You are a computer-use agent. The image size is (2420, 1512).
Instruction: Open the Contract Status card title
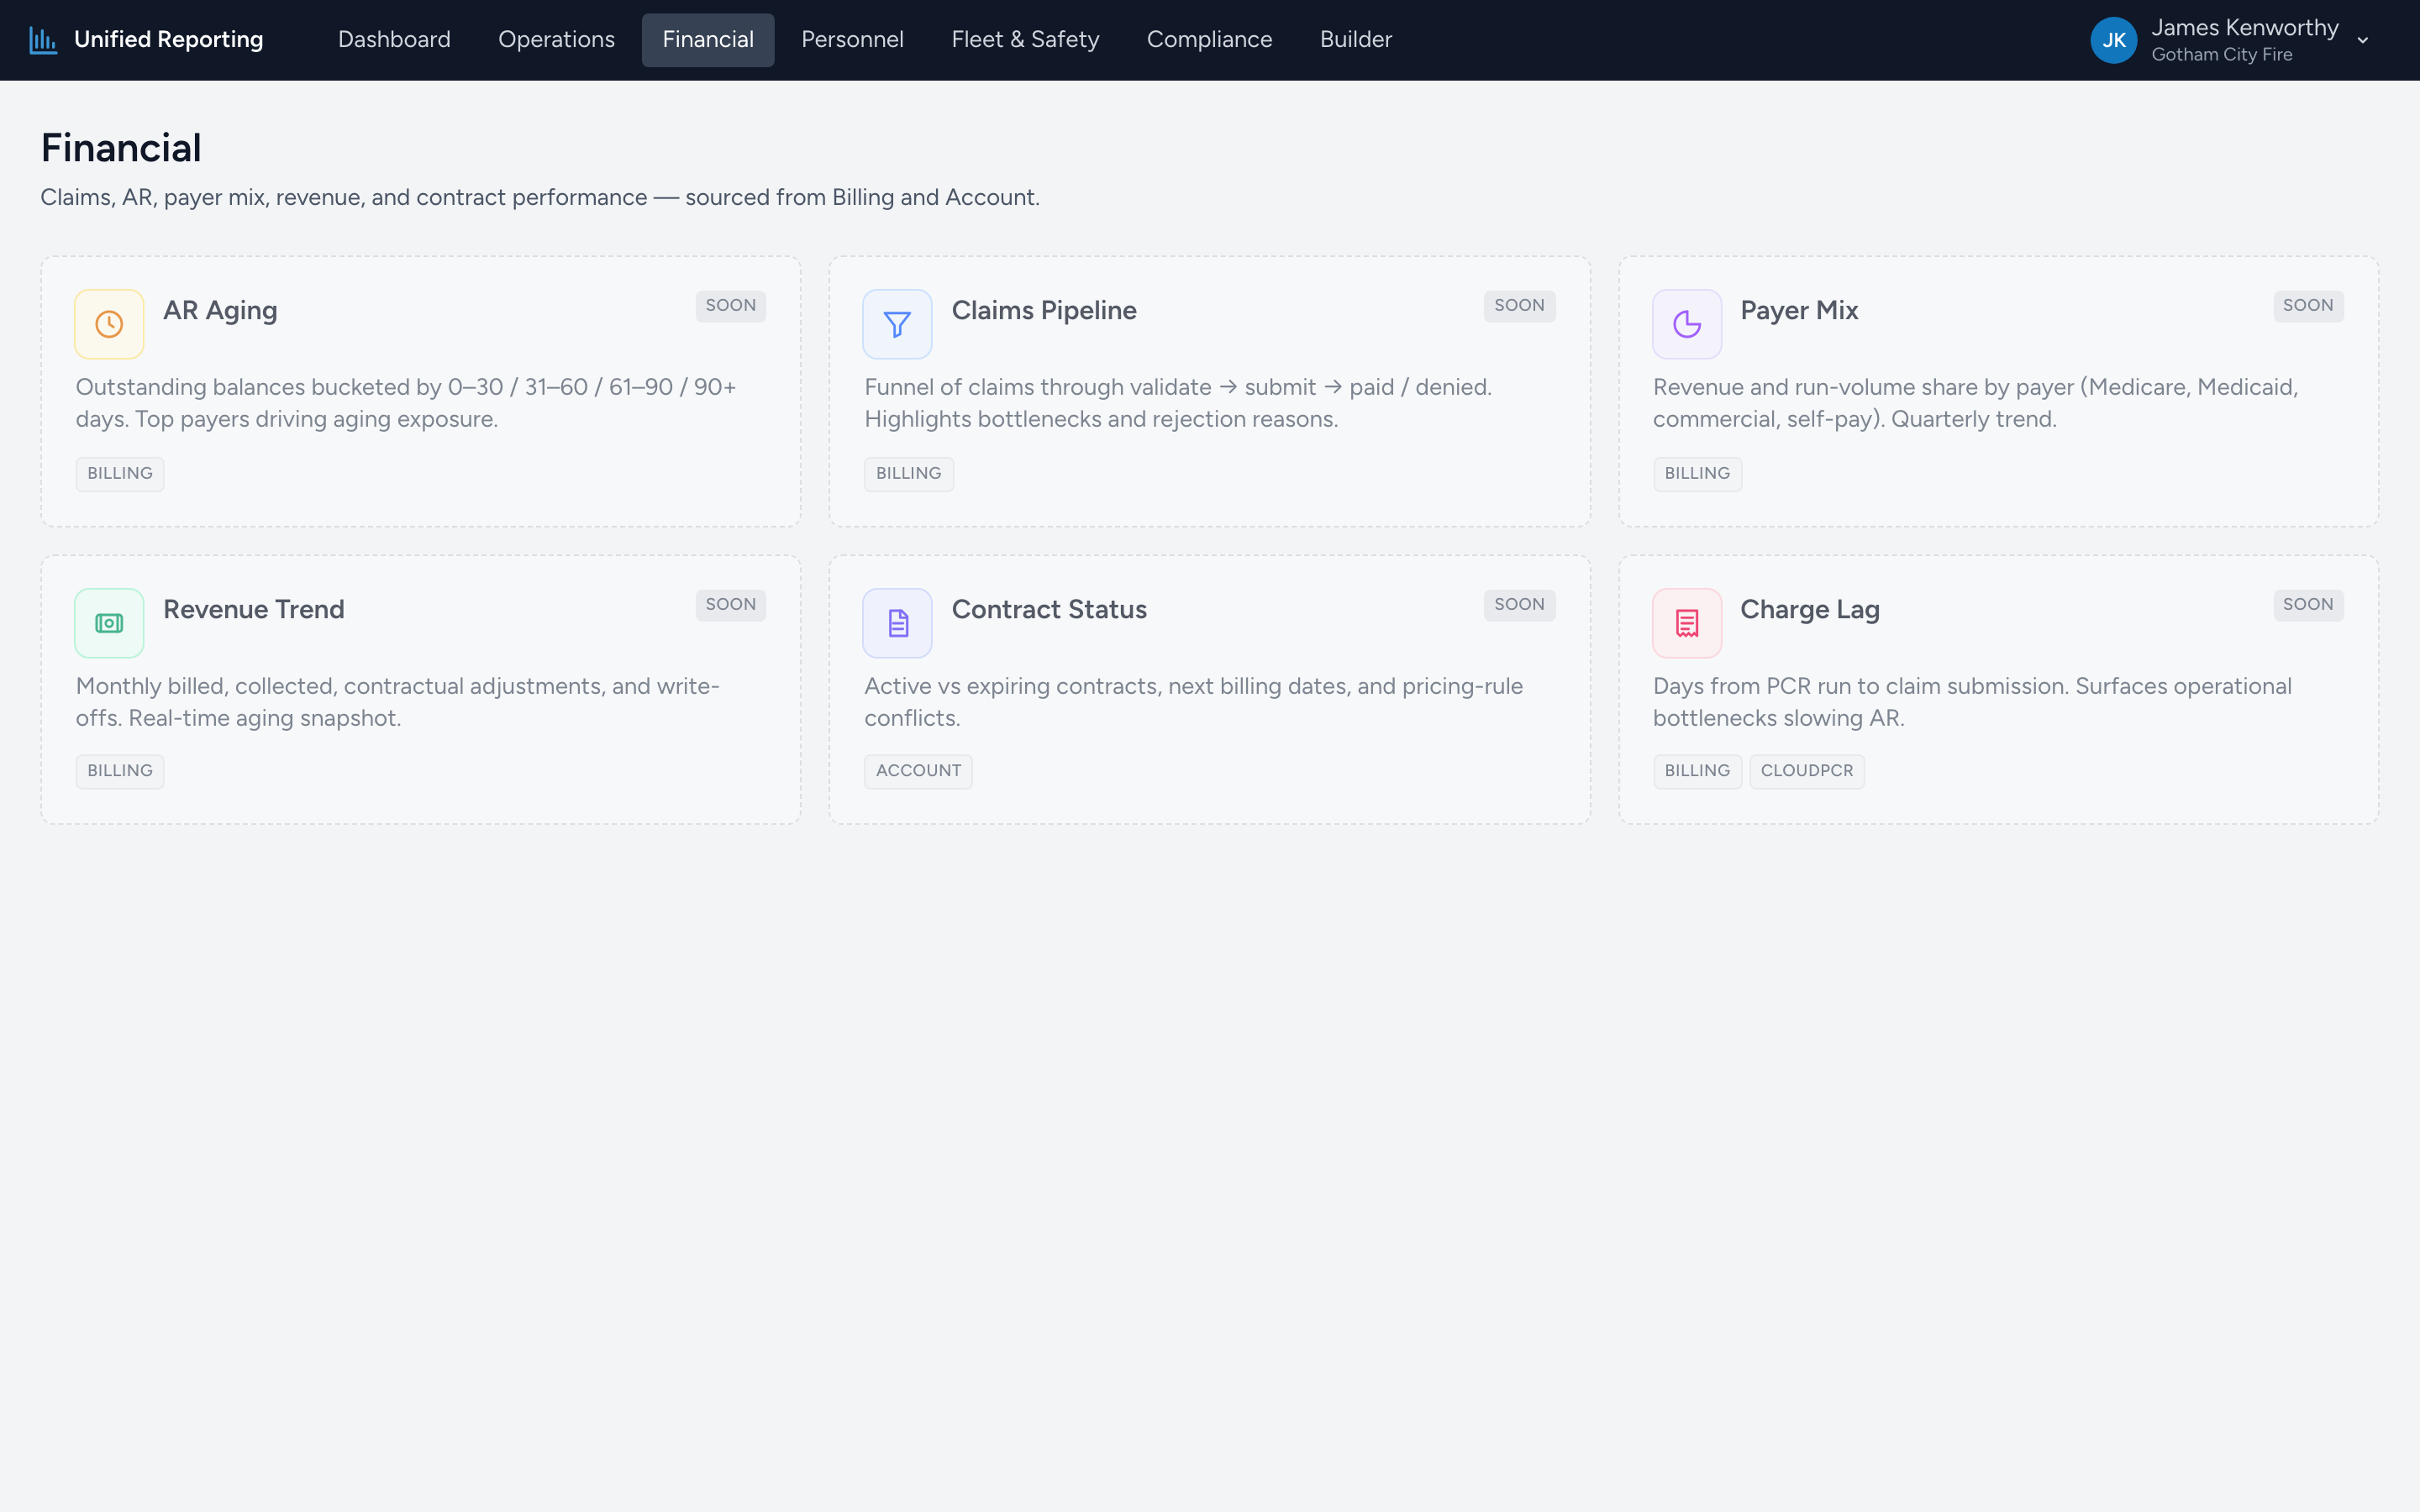(1048, 610)
